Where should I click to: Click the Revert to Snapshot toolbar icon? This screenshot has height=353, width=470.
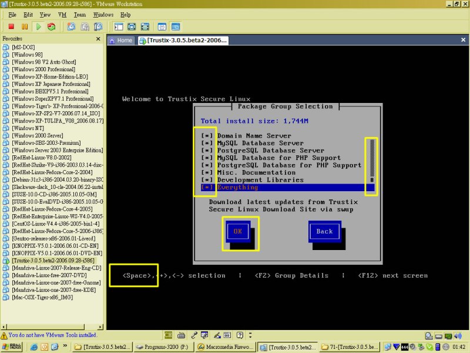coord(85,26)
